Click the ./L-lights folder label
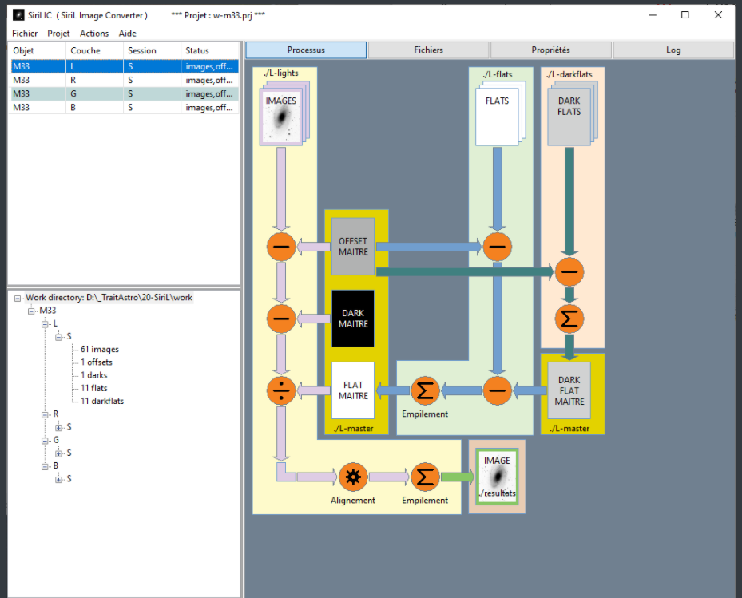742x598 pixels. point(281,73)
